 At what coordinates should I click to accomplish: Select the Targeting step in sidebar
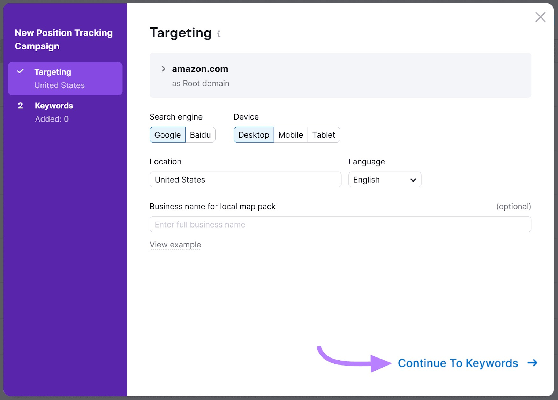click(53, 72)
